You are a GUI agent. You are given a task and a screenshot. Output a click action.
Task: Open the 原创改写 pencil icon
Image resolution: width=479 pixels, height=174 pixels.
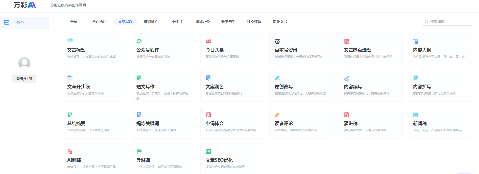(277, 78)
